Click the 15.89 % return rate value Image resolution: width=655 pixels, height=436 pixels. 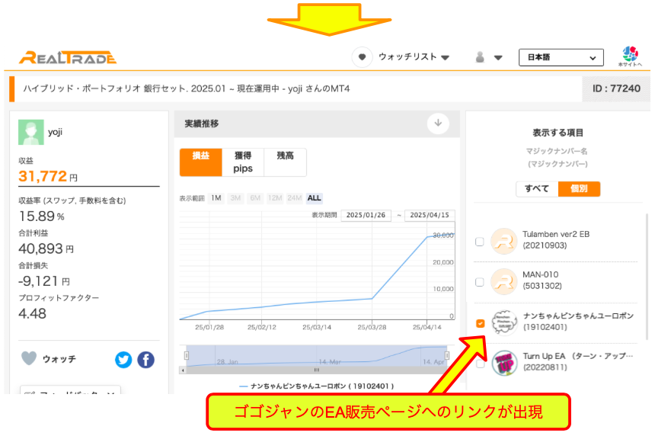tap(41, 216)
